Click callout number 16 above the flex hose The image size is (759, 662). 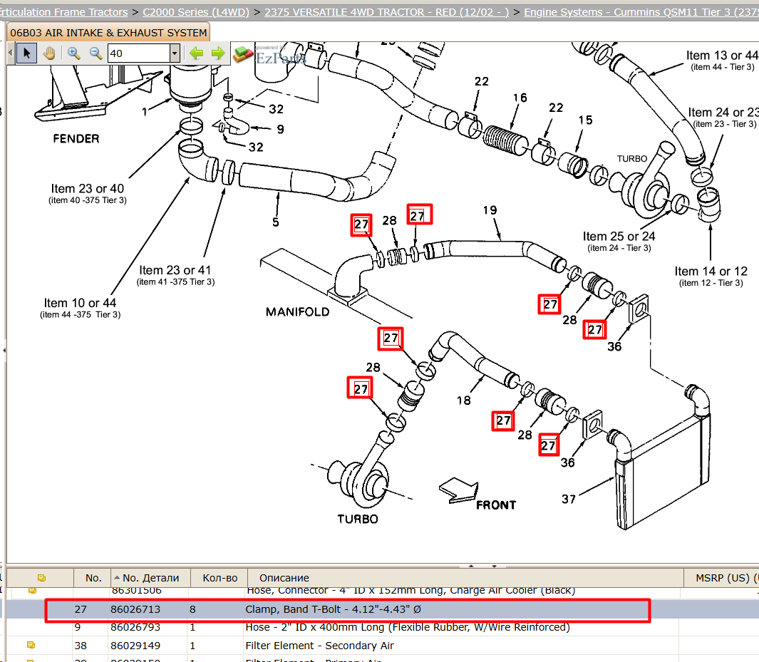520,98
